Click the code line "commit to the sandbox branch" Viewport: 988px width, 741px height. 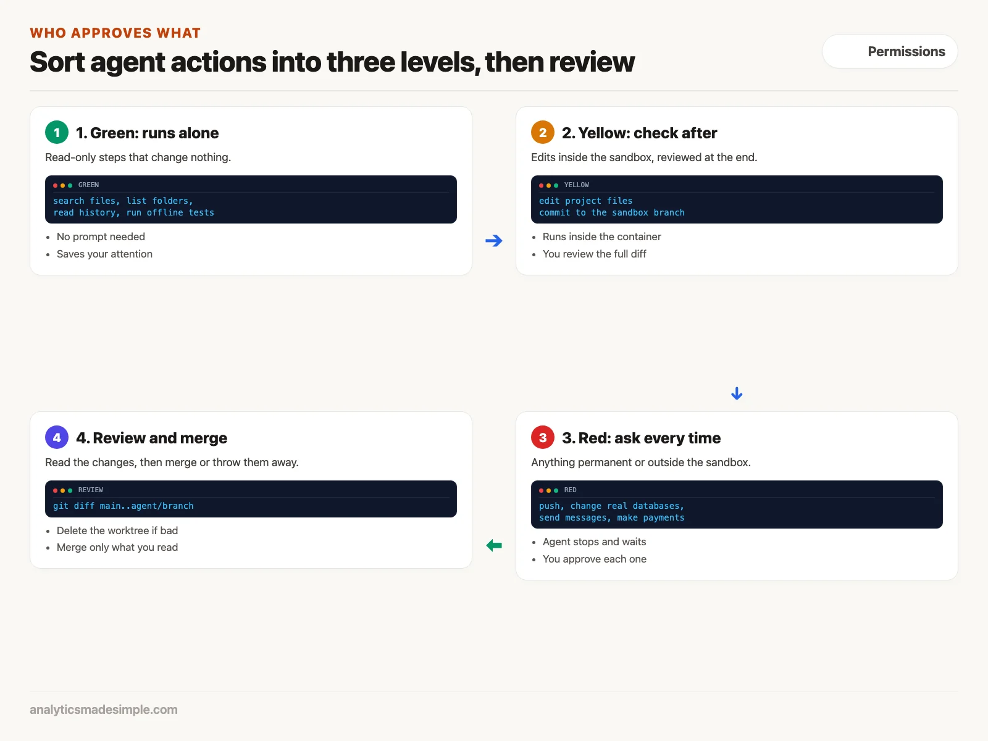[x=611, y=212]
